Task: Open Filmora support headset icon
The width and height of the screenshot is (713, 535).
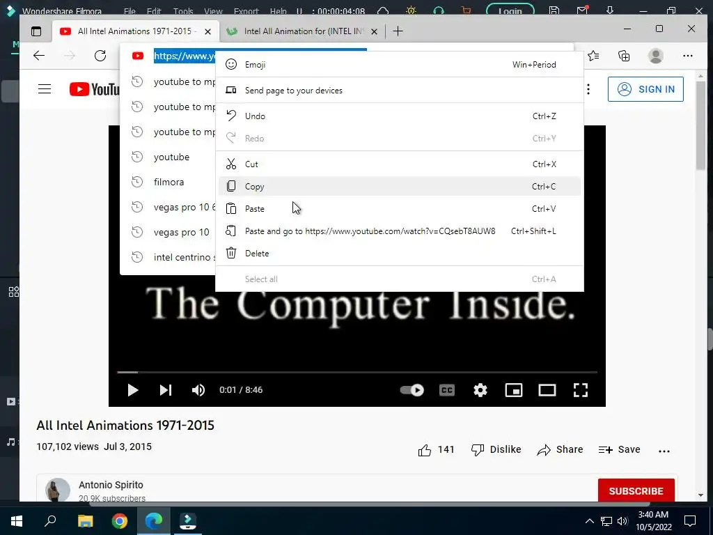Action: point(439,10)
